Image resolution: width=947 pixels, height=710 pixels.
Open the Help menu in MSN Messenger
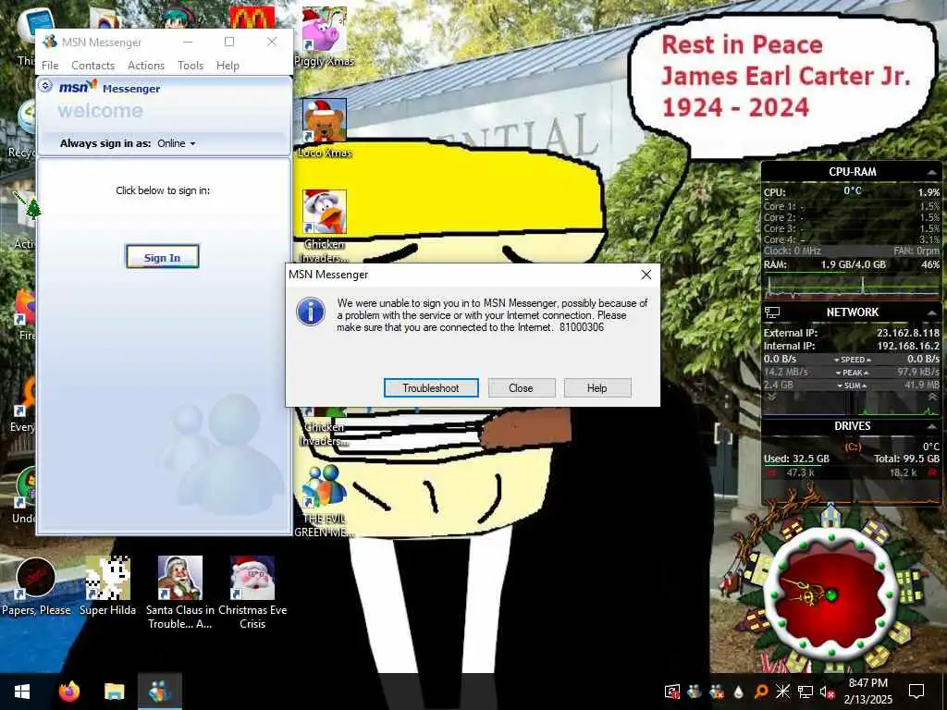point(228,66)
